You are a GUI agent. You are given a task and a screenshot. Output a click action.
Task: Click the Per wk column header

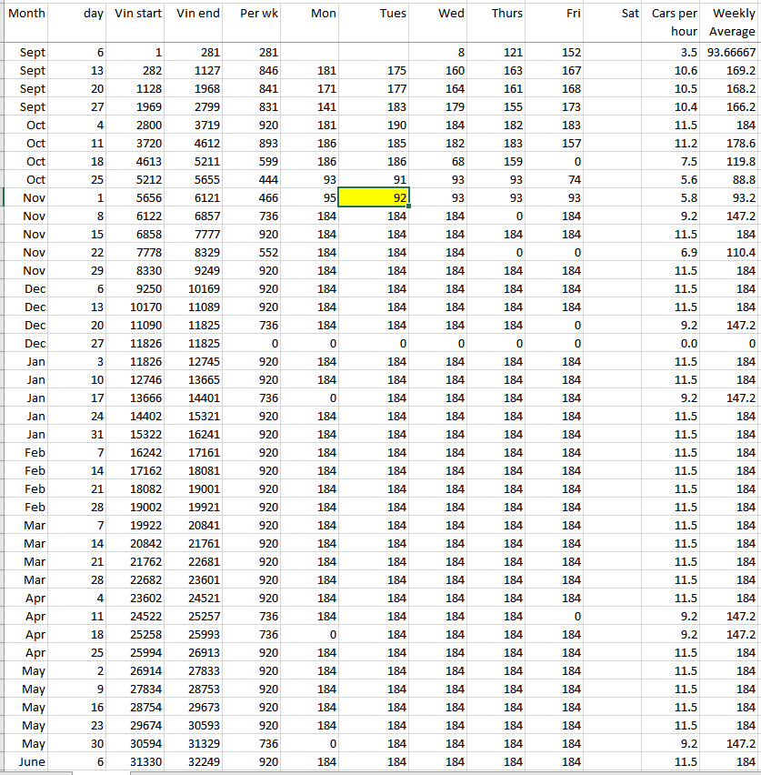coord(254,23)
